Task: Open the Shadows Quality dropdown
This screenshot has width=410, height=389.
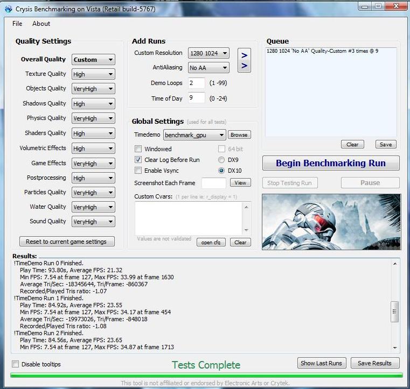Action: point(93,104)
